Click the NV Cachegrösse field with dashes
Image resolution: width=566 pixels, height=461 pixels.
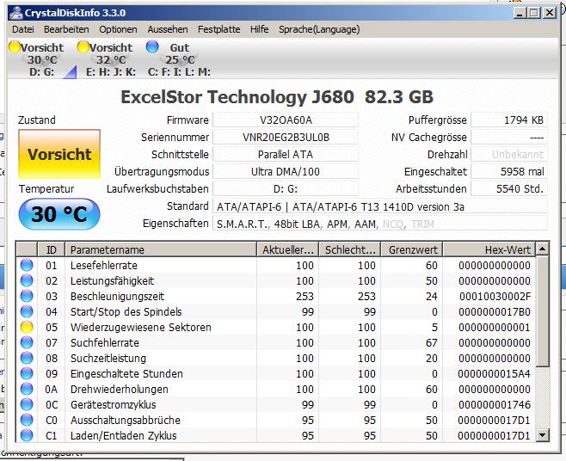tap(509, 137)
